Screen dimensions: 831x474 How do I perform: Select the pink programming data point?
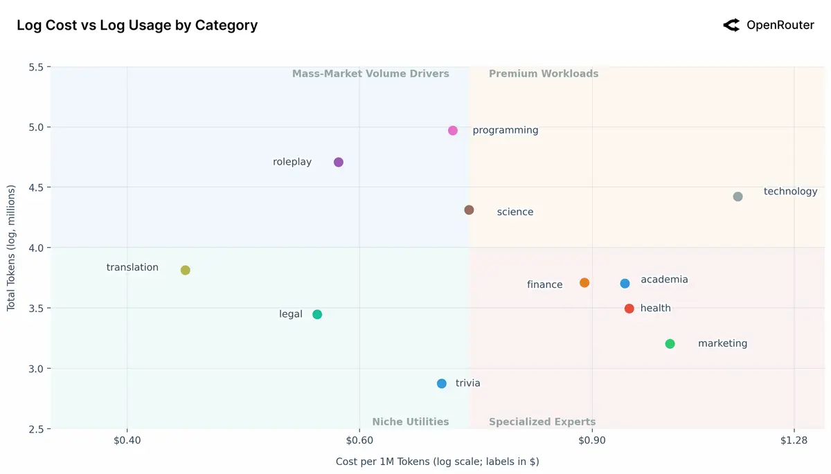pyautogui.click(x=453, y=131)
